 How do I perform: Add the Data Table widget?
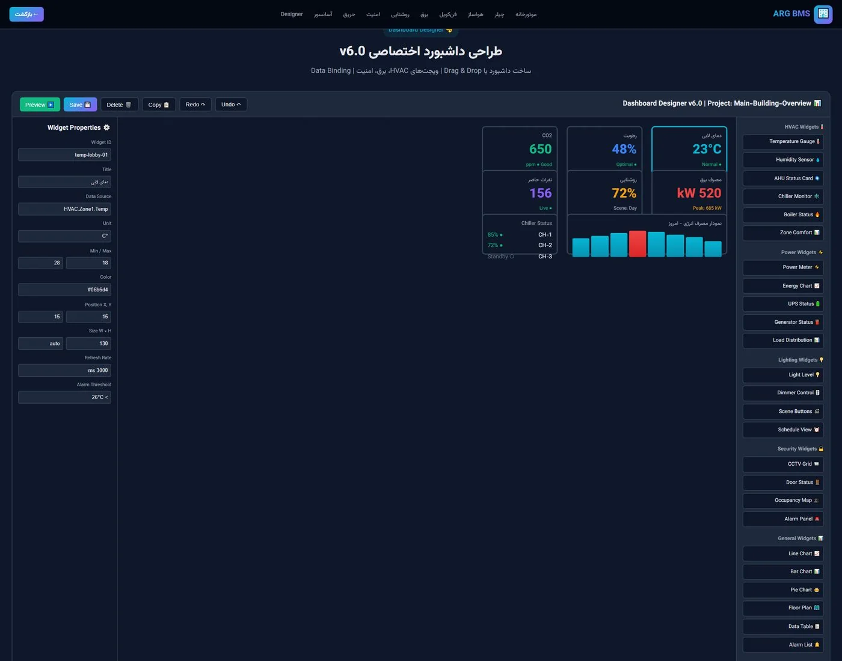coord(783,626)
